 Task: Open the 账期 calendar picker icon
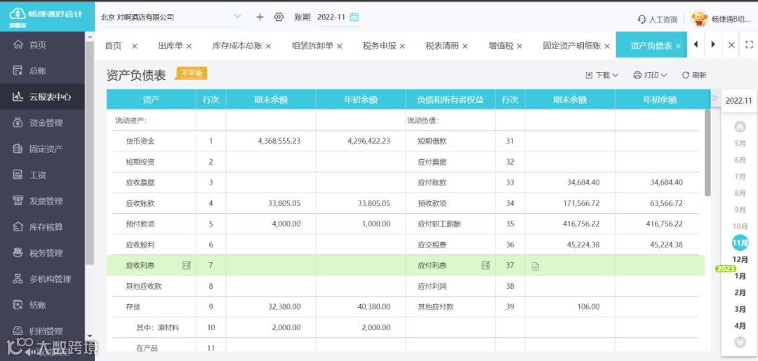354,17
